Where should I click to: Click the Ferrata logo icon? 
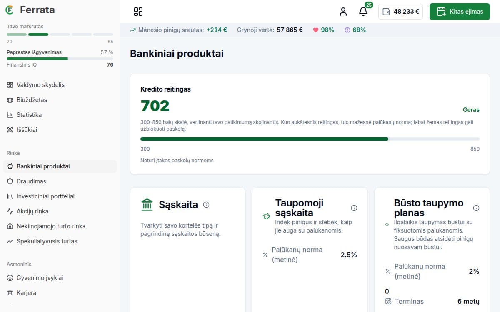[10, 10]
